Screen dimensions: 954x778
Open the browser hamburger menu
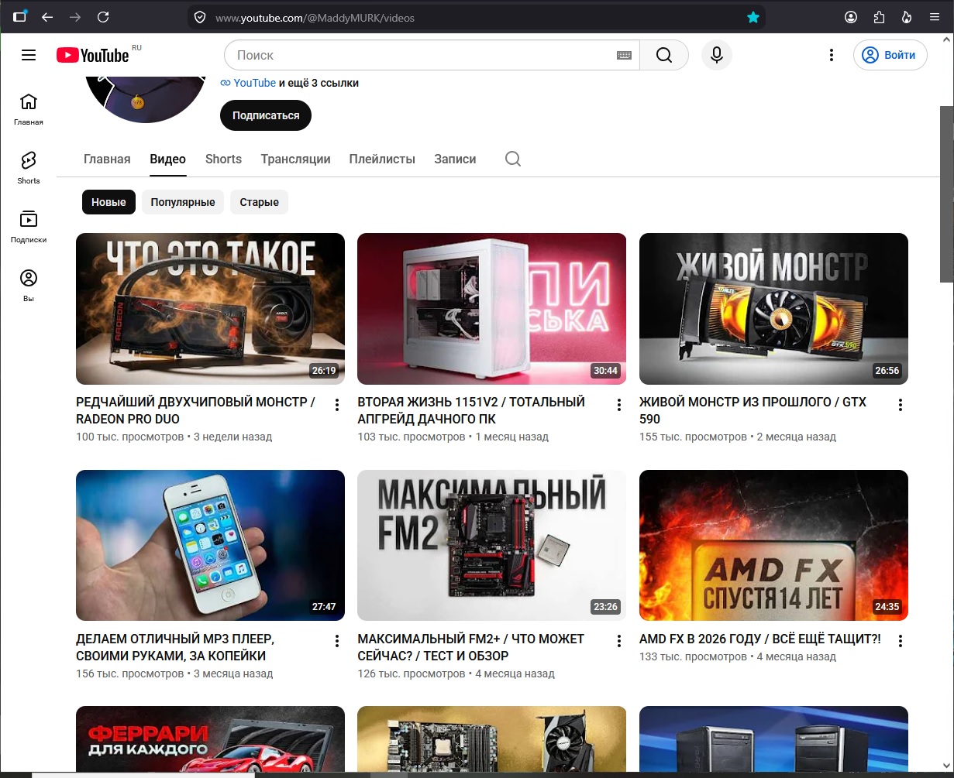point(935,17)
